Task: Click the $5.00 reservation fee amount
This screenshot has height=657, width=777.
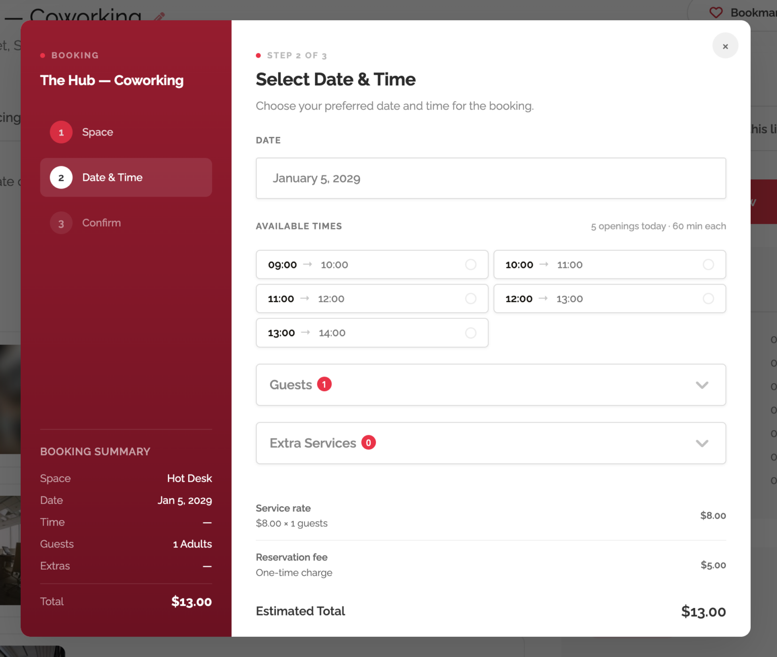Action: click(x=713, y=565)
